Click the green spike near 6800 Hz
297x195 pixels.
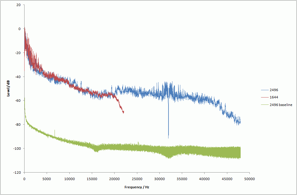tap(55, 133)
